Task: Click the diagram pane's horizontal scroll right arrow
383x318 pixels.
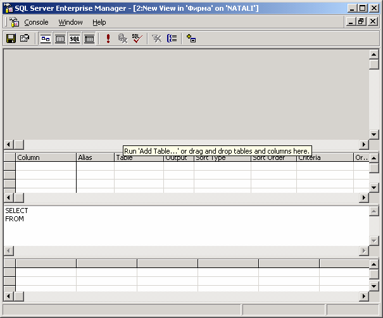Action: pyautogui.click(x=364, y=144)
